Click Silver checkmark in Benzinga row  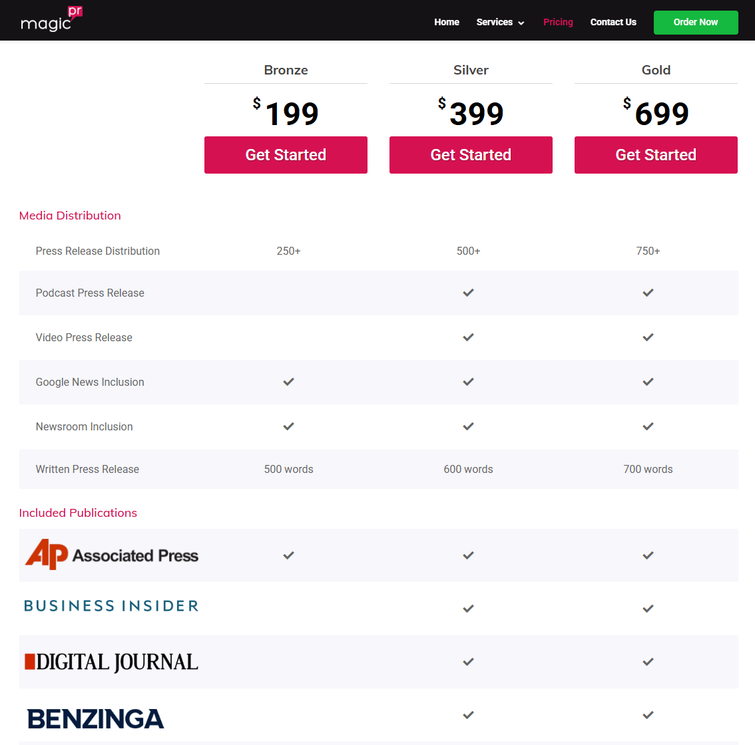(469, 715)
